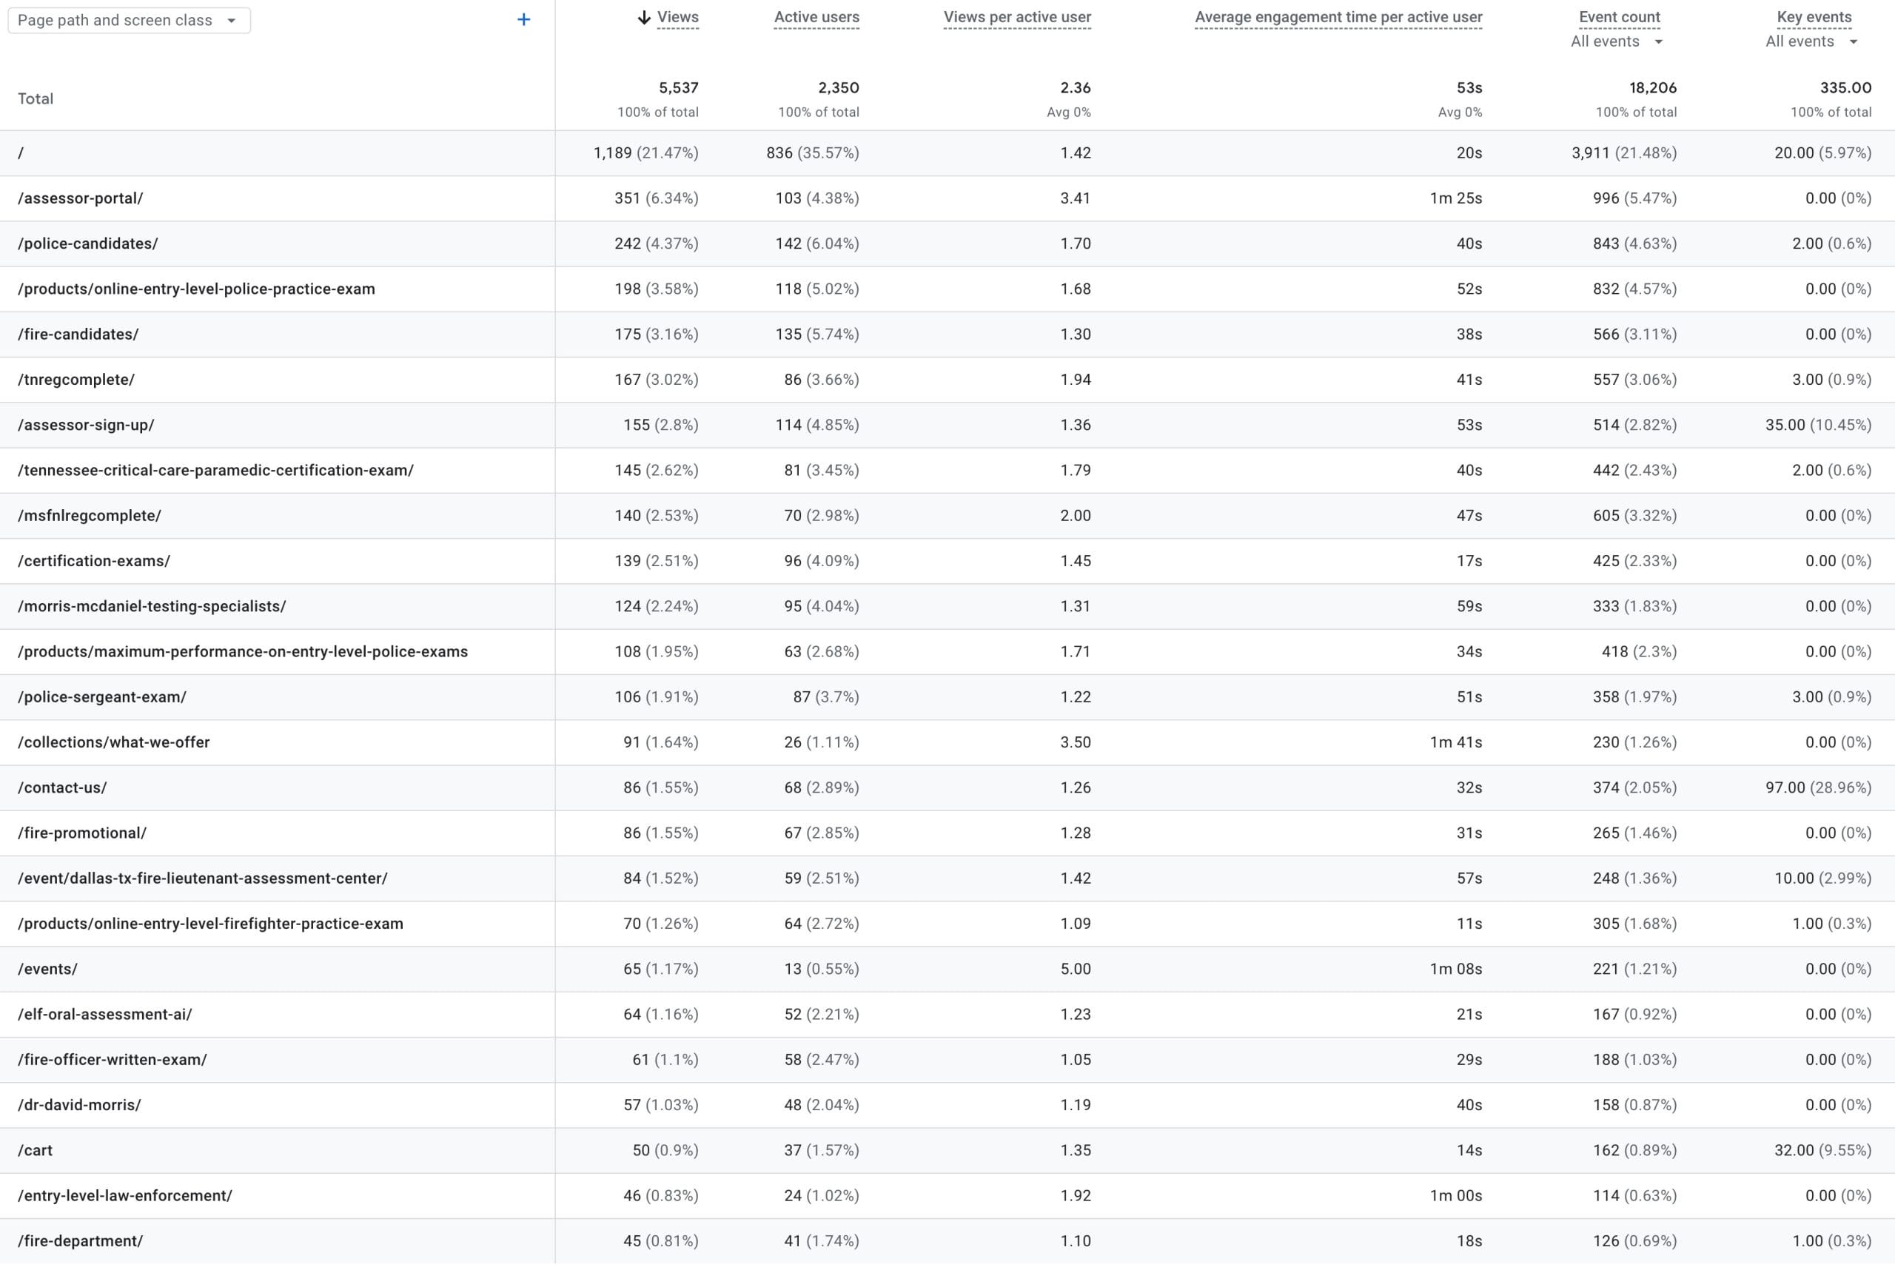Select the /tnregcomplete/ page path
This screenshot has height=1270, width=1895.
tap(76, 380)
